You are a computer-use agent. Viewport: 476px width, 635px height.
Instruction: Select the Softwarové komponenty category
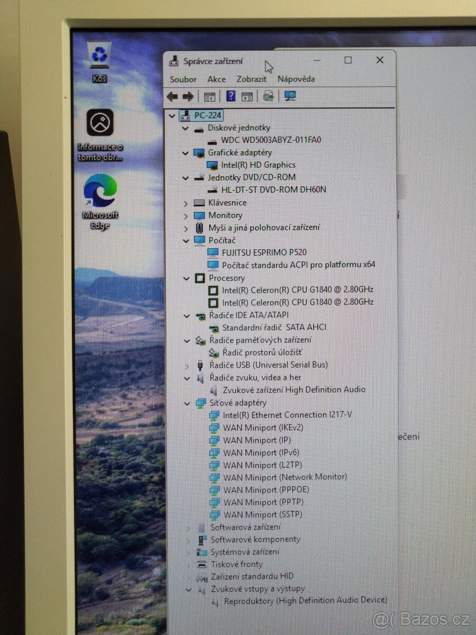[x=255, y=540]
